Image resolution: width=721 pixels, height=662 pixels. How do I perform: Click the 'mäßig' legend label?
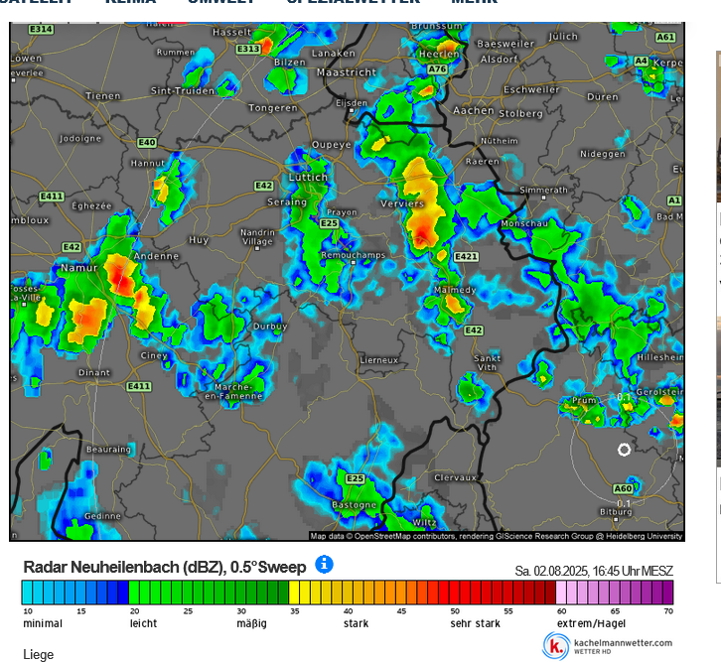[x=251, y=624]
